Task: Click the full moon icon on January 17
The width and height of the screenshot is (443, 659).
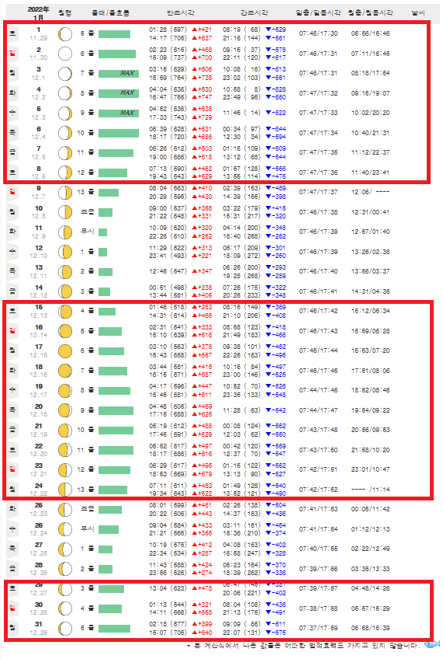Action: coord(65,351)
